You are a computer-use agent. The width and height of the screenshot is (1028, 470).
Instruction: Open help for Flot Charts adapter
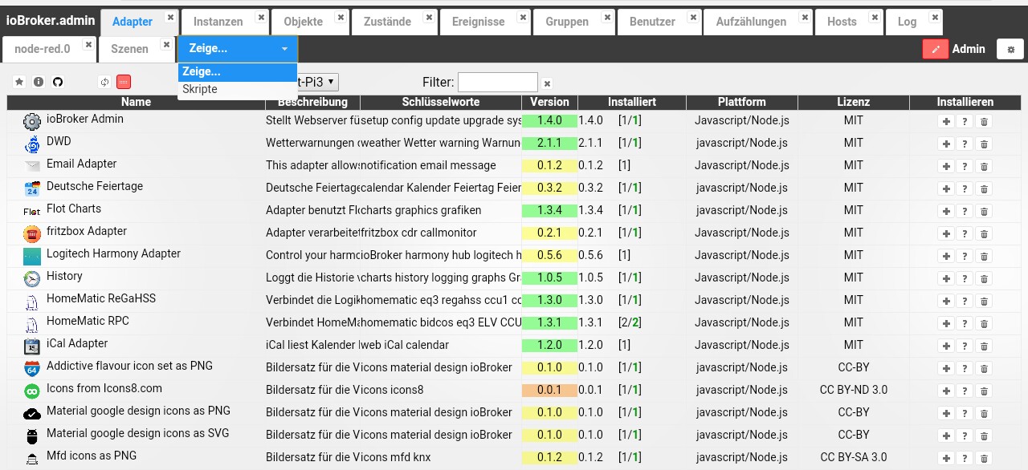click(x=965, y=211)
